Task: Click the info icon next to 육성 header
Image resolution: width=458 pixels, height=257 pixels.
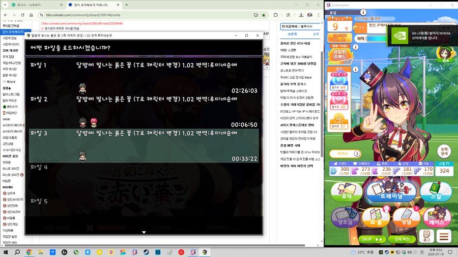Action: click(363, 12)
